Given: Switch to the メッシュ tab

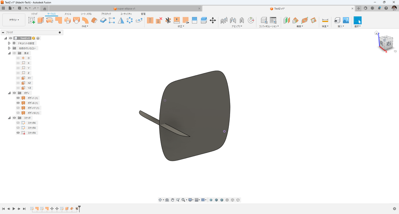Looking at the screenshot, I should 67,14.
